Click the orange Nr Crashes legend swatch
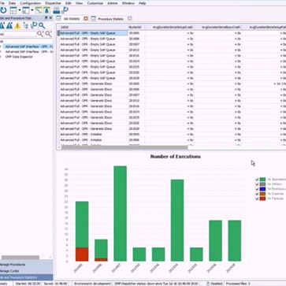 (262, 194)
